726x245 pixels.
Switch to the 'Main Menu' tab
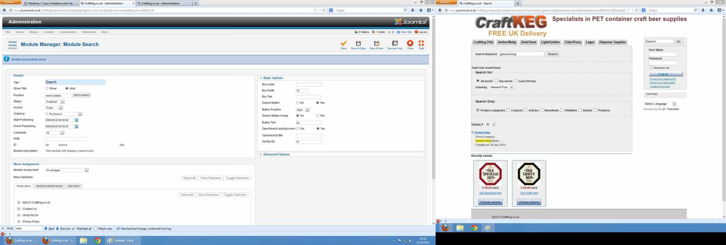pos(74,186)
